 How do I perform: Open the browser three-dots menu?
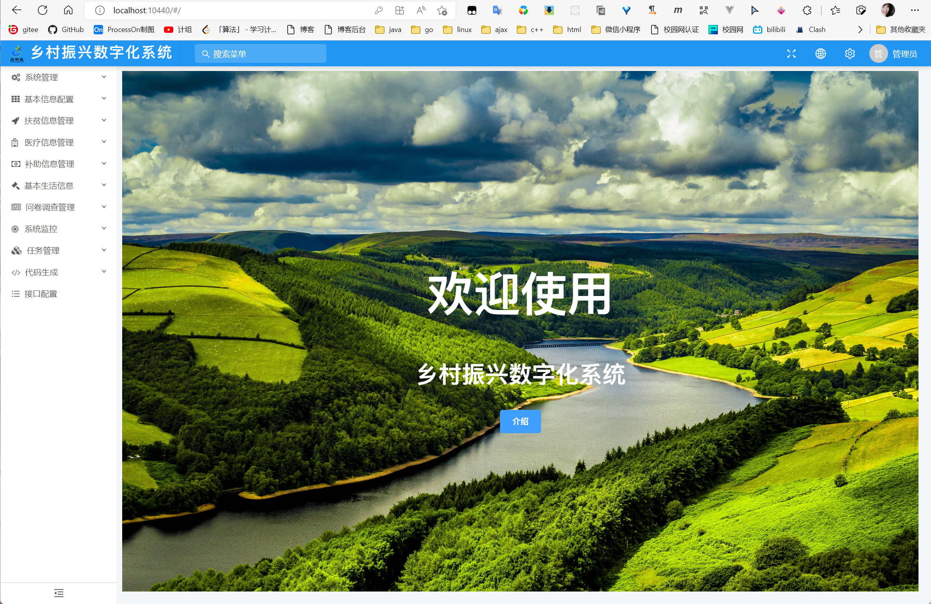click(915, 11)
